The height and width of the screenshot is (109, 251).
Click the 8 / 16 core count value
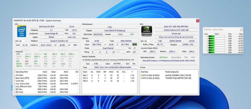tap(25, 45)
